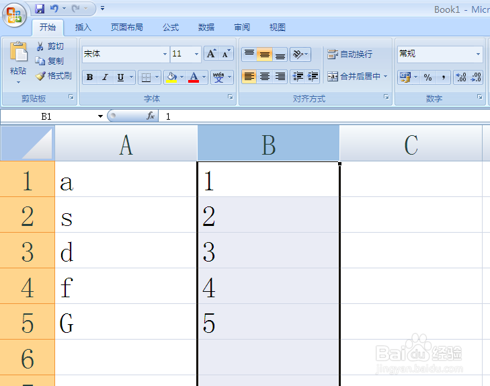490x386 pixels.
Task: Click 复制 to copy selection
Action: 50,61
